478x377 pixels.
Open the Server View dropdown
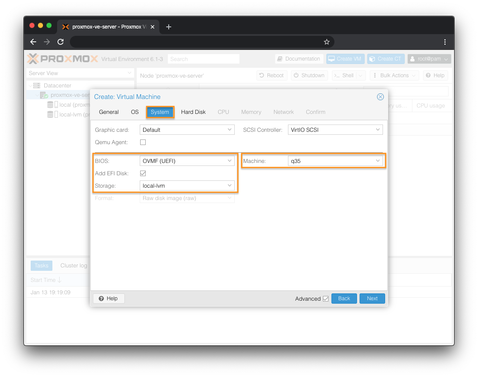(x=80, y=73)
